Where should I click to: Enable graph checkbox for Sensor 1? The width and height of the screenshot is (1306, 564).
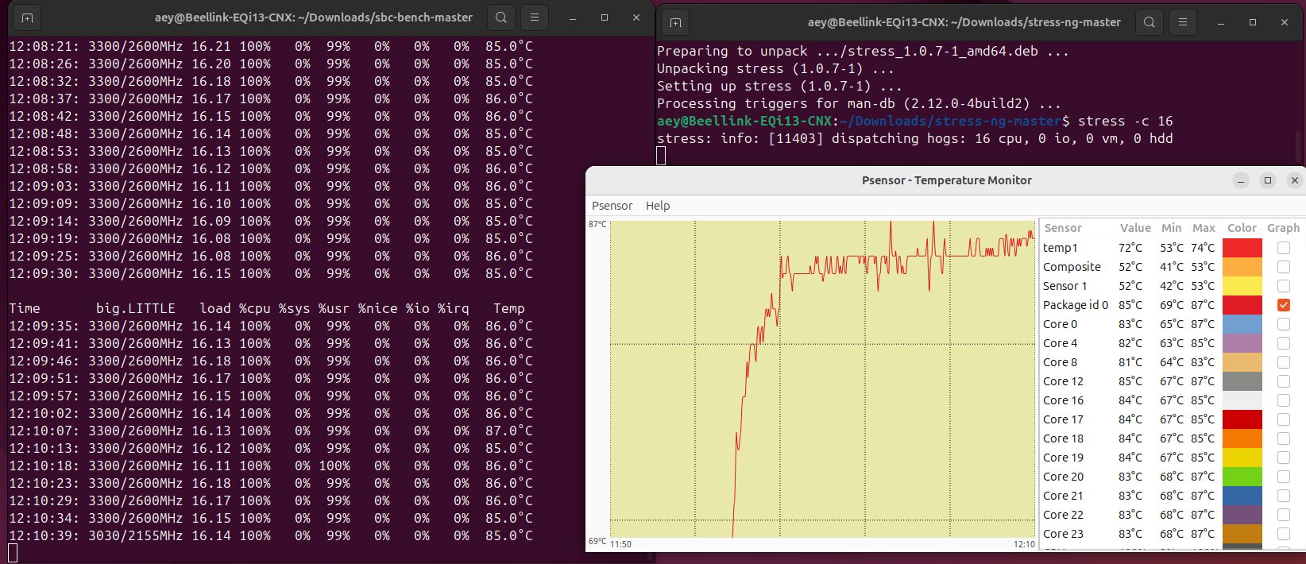click(1284, 286)
